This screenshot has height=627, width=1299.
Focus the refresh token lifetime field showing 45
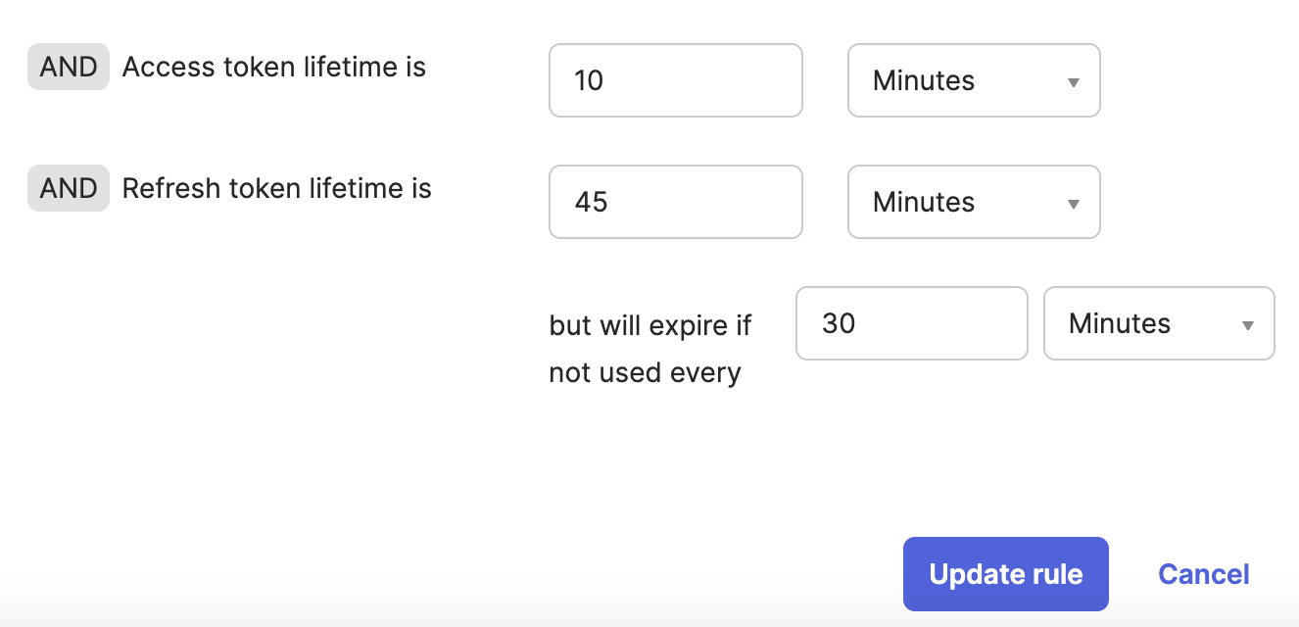click(x=675, y=202)
